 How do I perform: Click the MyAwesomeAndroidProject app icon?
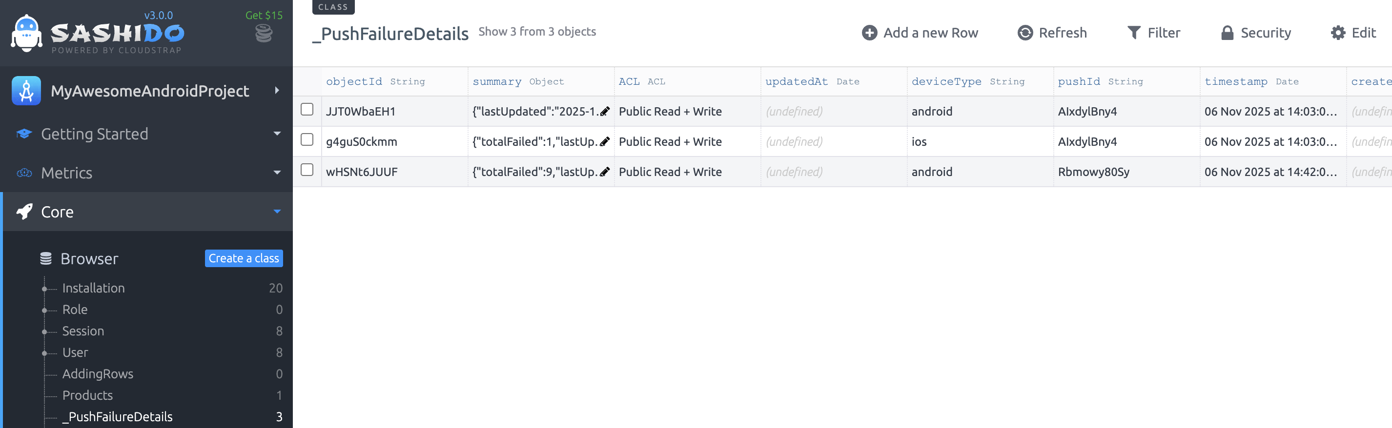click(x=26, y=91)
